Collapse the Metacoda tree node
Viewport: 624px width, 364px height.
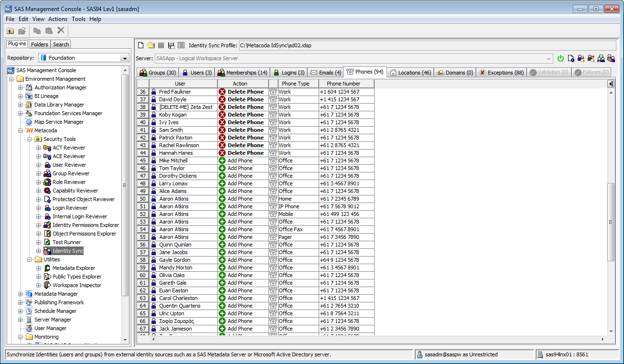click(20, 130)
